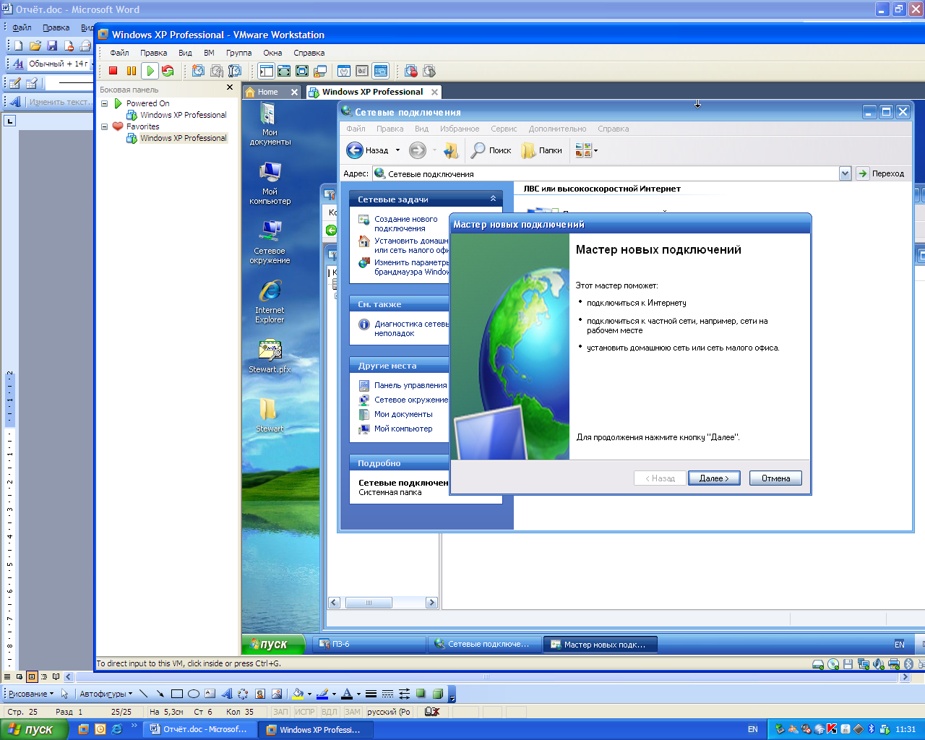925x740 pixels.
Task: Open the Диагностика сетевых неполадок link
Action: 411,329
